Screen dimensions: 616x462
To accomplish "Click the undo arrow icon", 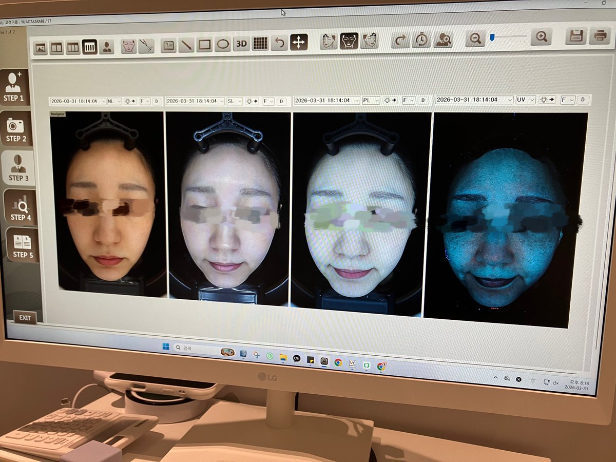I will 279,43.
